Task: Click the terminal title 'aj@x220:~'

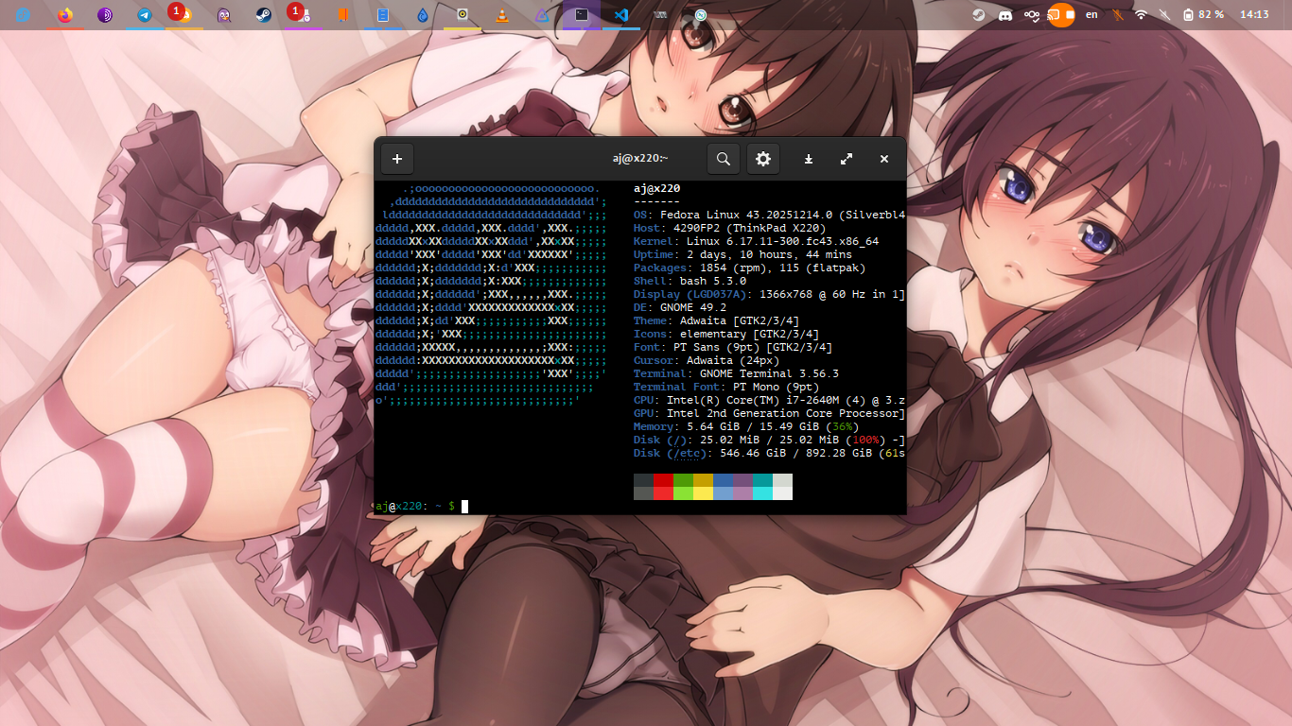Action: click(x=640, y=159)
